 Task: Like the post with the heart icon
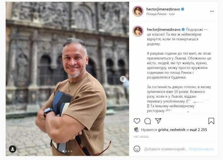137,121
